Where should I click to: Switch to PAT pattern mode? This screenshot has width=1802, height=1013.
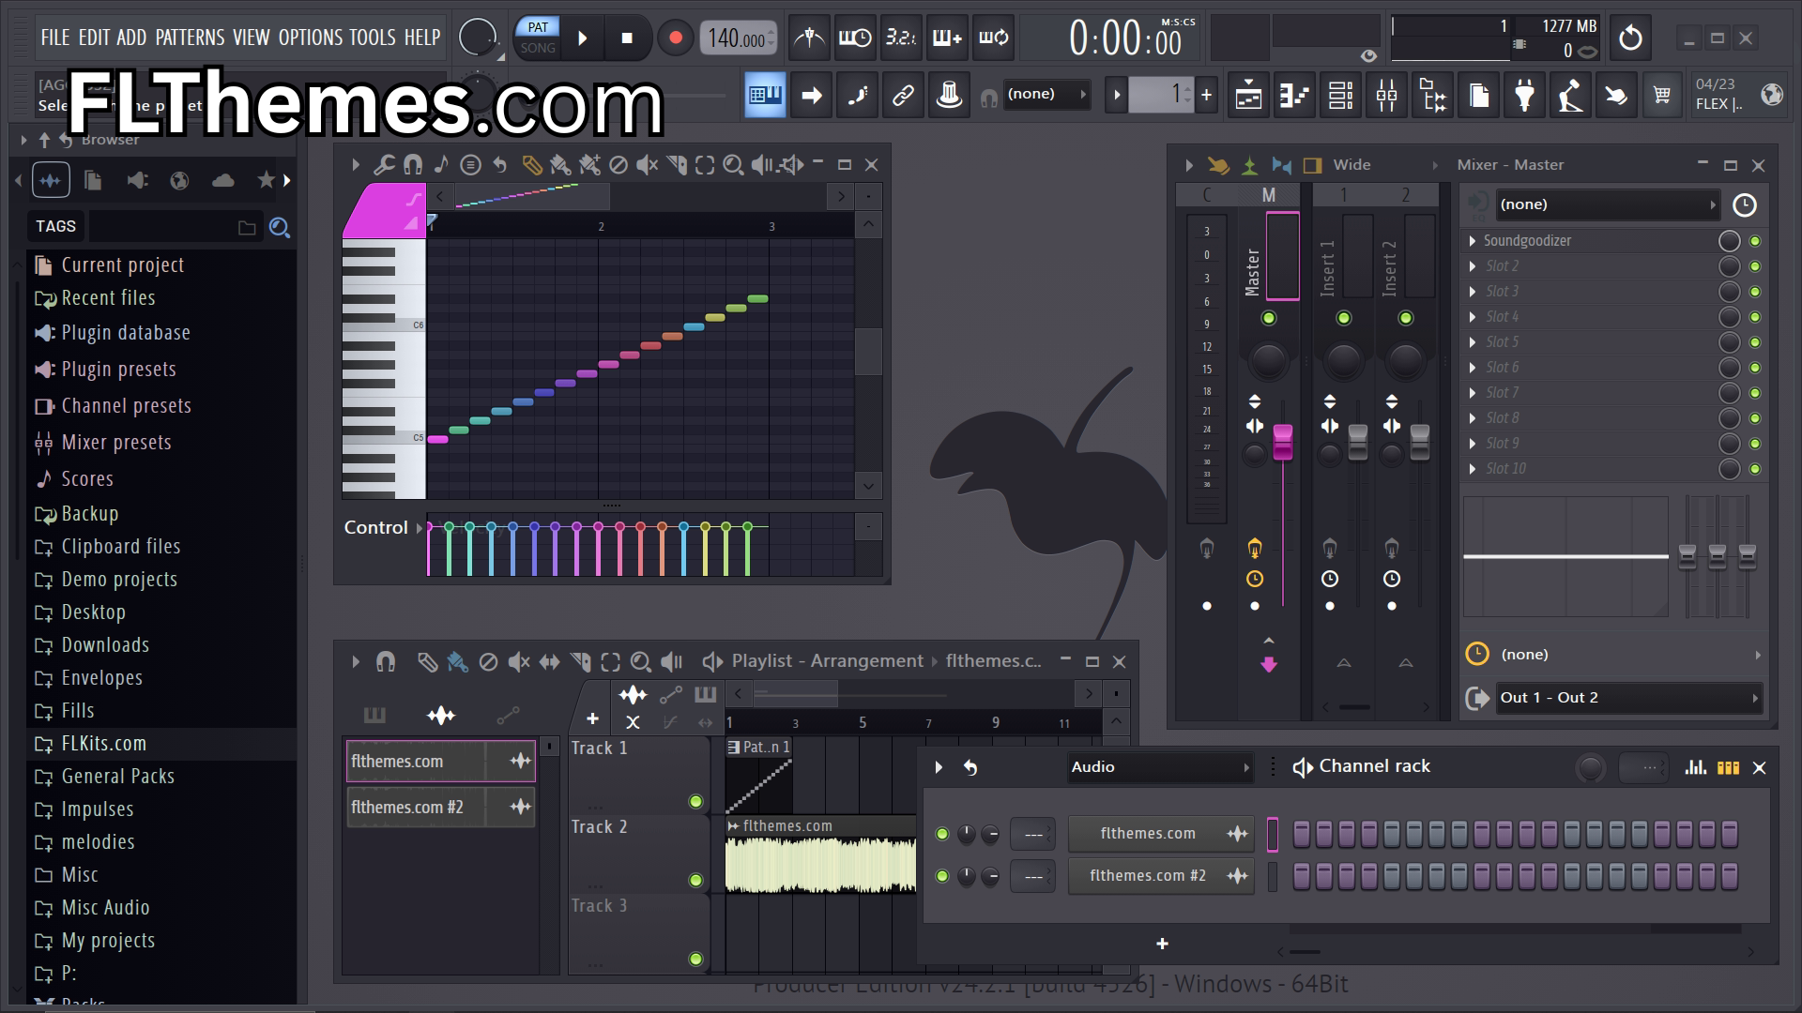pos(538,27)
